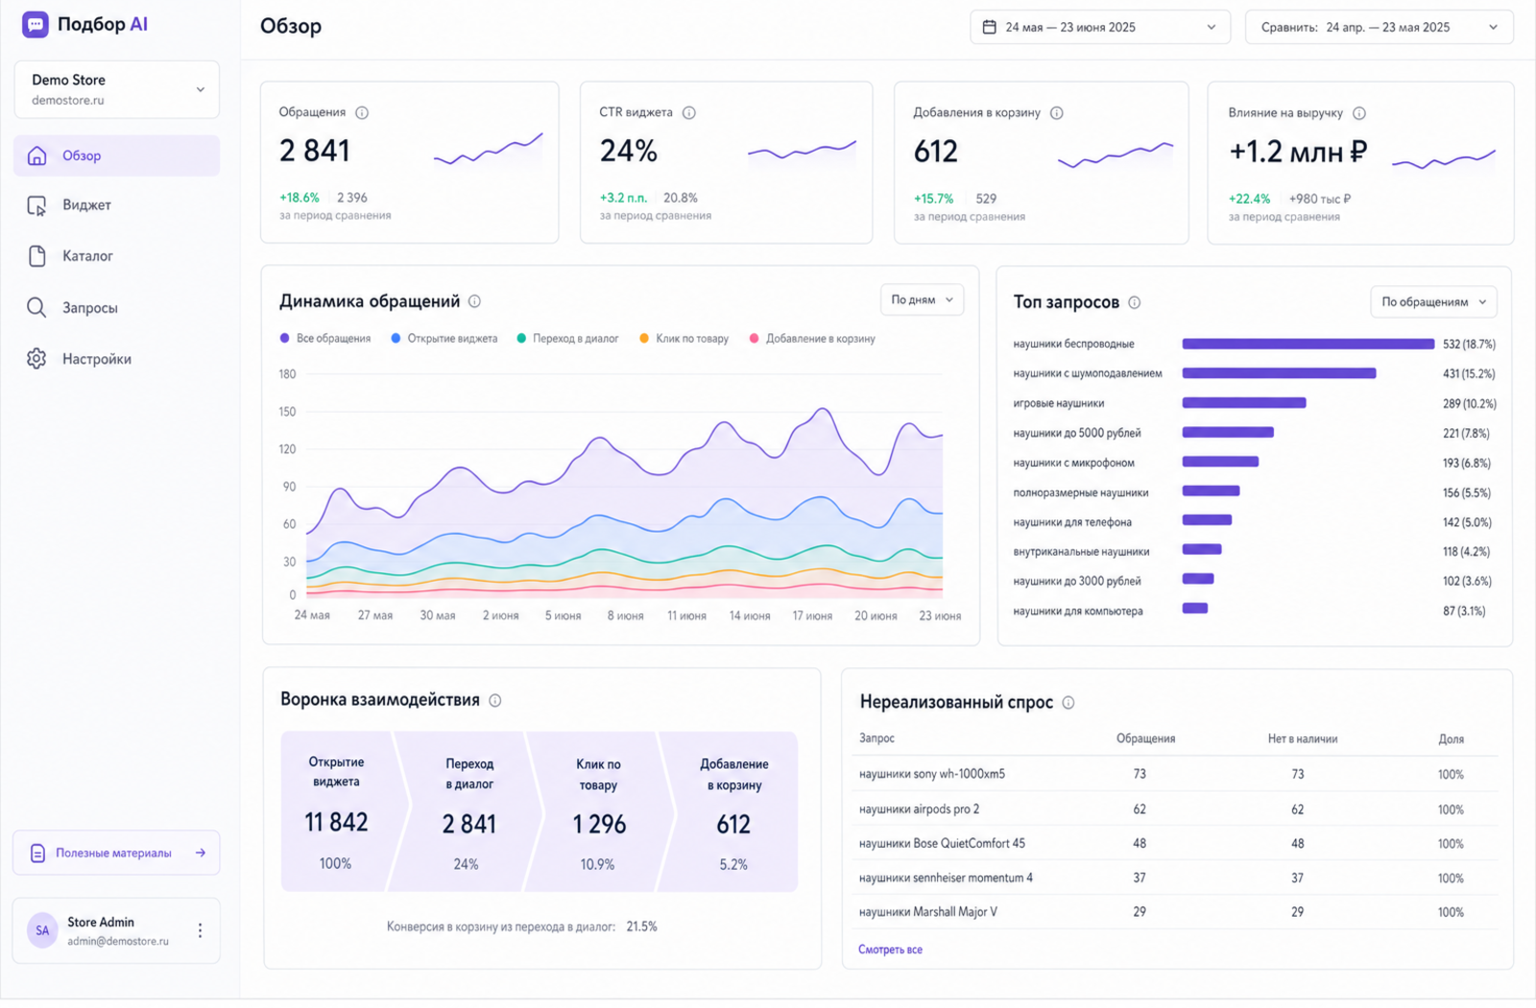Screen dimensions: 1536x1008
Task: Expand the Demo Store selector
Action: point(117,89)
